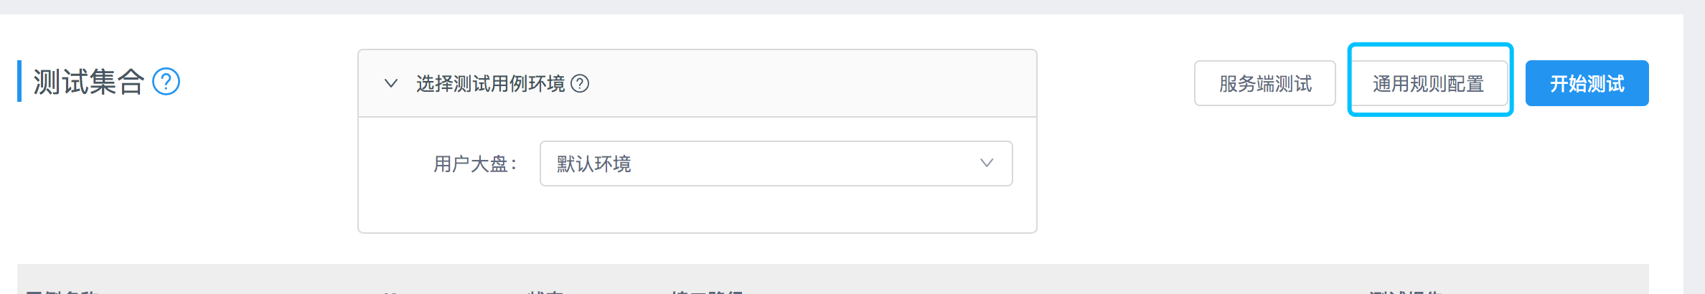Screen dimensions: 1705x294
Task: Click the 选择测试用例环境 header label
Action: (490, 84)
